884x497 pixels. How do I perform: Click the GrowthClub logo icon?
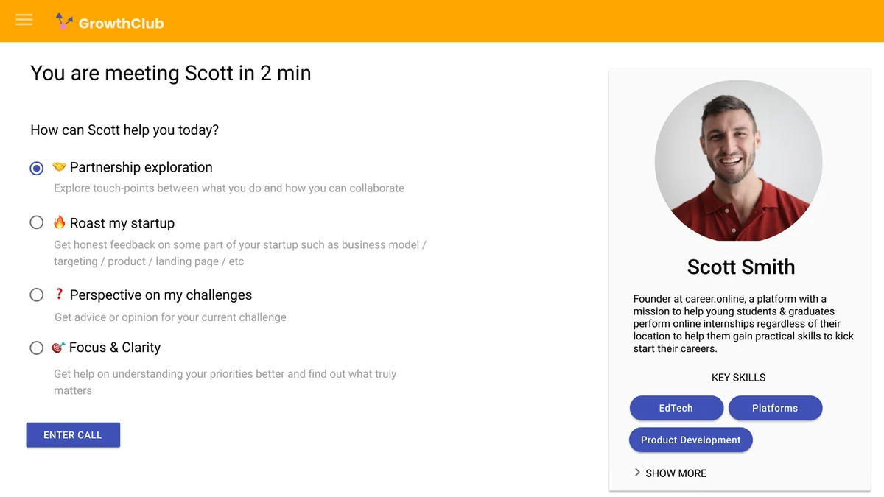coord(63,21)
